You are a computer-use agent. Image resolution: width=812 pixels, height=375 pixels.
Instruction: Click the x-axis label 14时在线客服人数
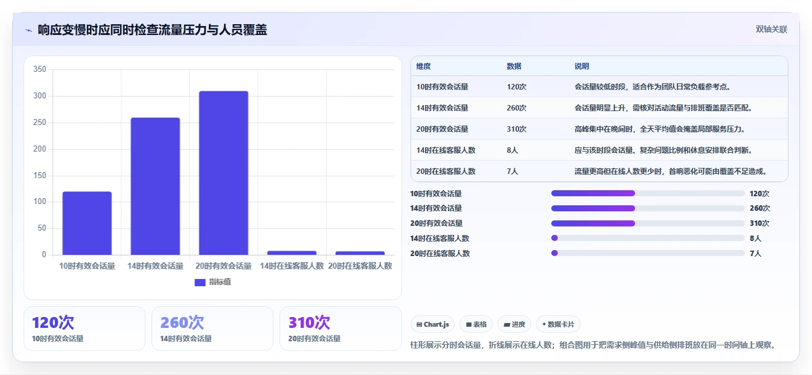[x=292, y=266]
